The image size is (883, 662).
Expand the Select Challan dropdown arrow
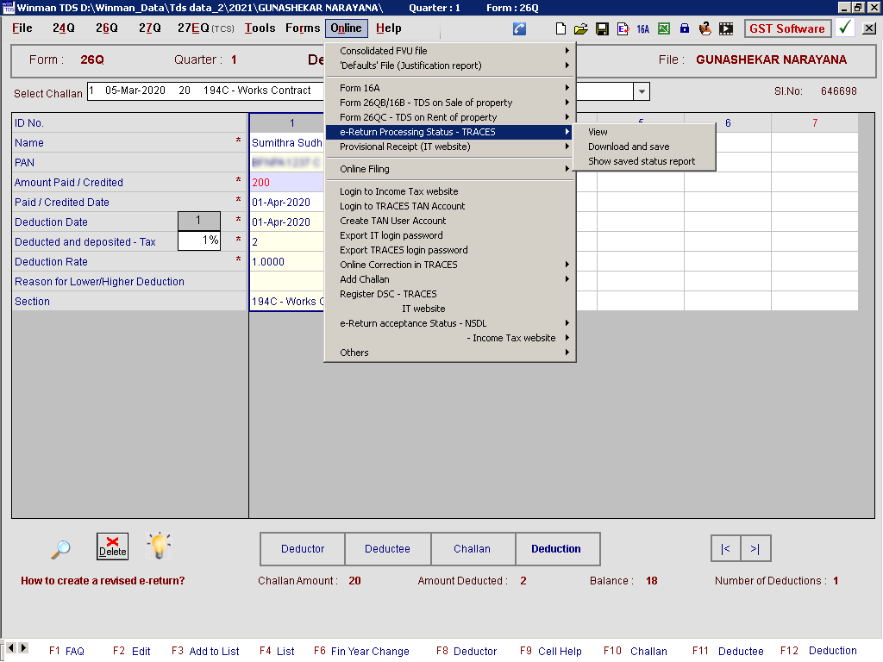[x=642, y=91]
